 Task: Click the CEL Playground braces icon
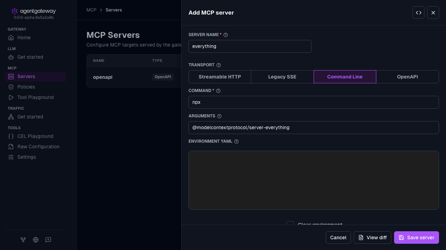click(x=11, y=136)
